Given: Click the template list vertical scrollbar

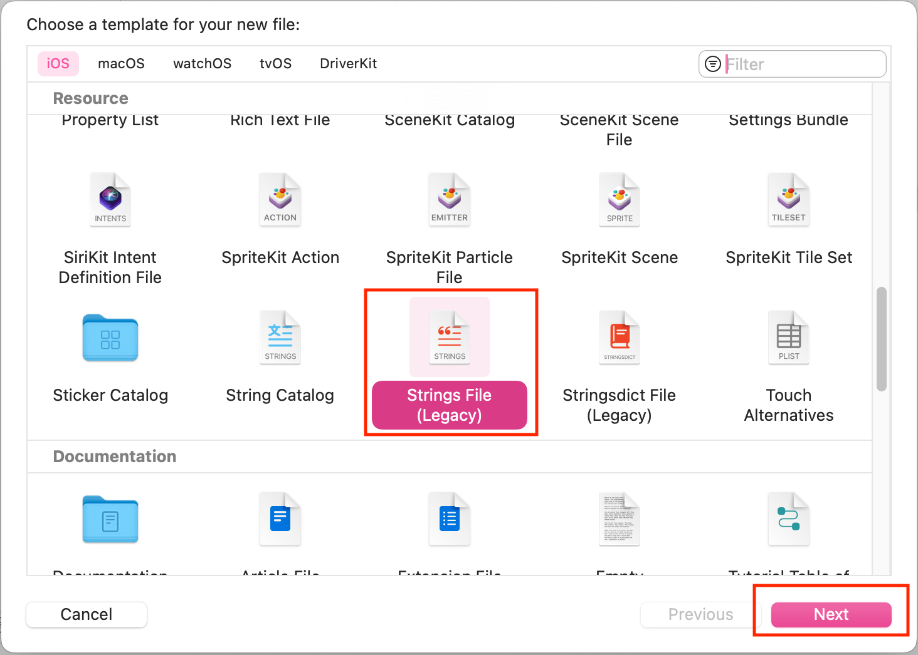Looking at the screenshot, I should click(x=882, y=339).
